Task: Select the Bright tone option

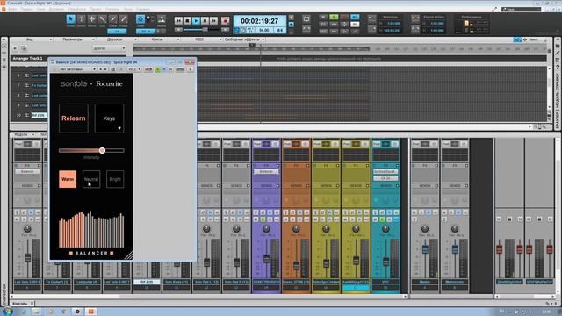Action: (115, 179)
